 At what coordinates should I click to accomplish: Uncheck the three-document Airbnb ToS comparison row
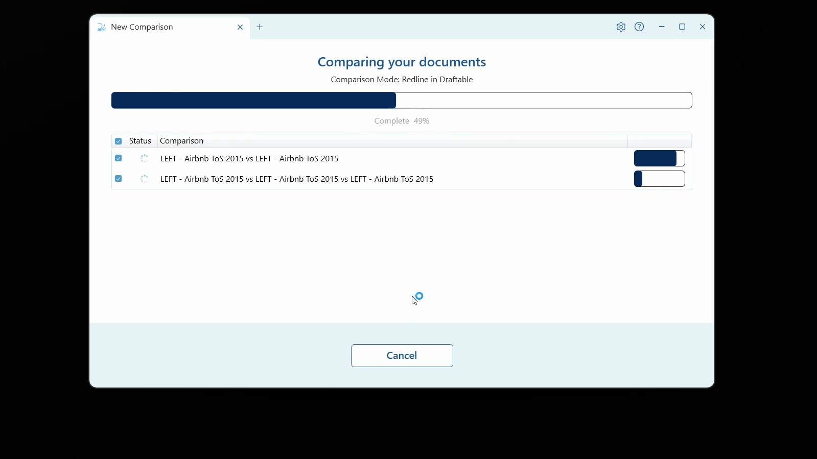[119, 179]
